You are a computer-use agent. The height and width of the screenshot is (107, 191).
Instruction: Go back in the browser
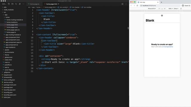tap(131, 6)
